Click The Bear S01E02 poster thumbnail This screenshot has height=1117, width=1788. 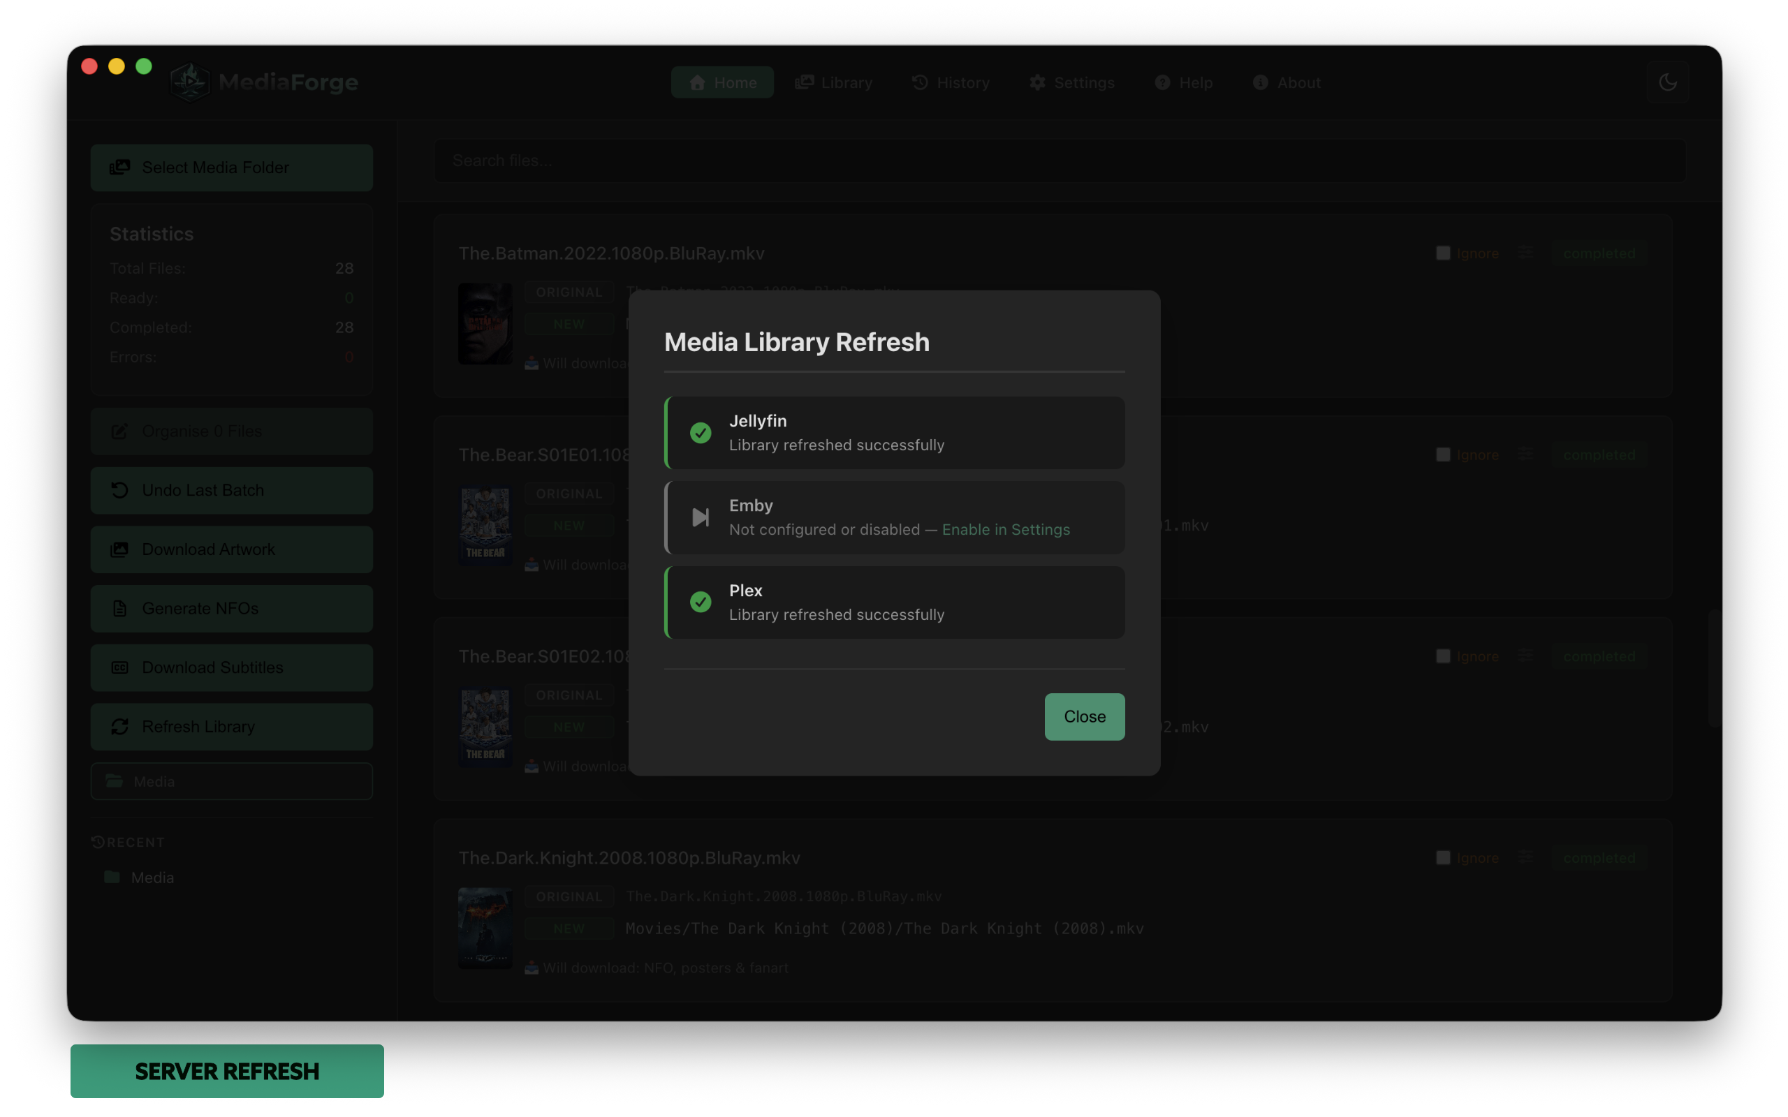coord(485,727)
